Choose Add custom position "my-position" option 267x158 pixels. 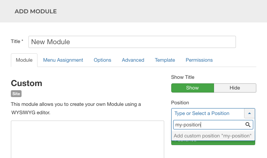click(x=213, y=136)
